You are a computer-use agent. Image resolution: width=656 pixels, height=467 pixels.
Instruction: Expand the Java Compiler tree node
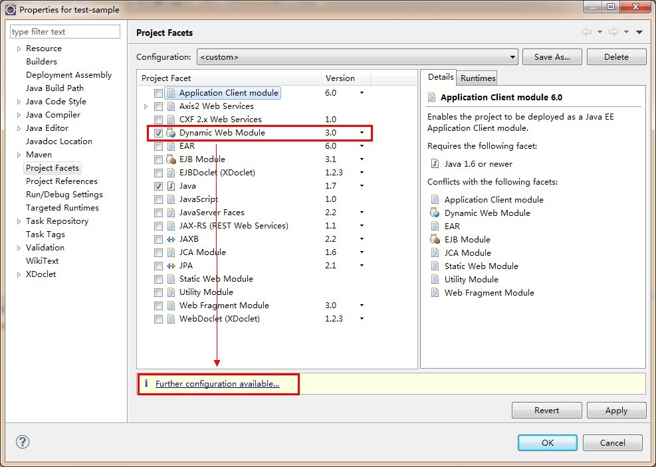coord(19,115)
